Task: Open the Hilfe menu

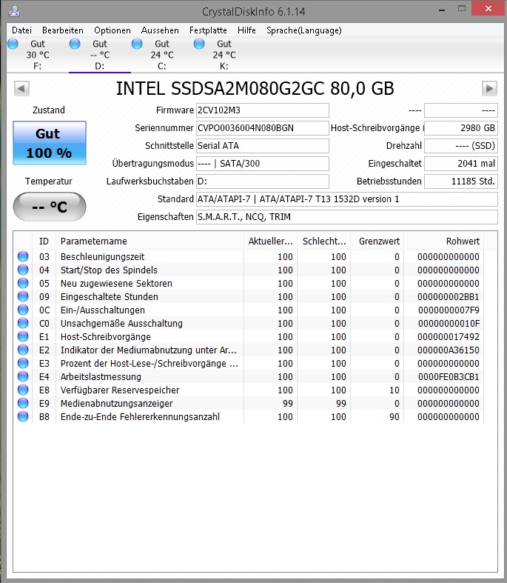Action: (246, 30)
